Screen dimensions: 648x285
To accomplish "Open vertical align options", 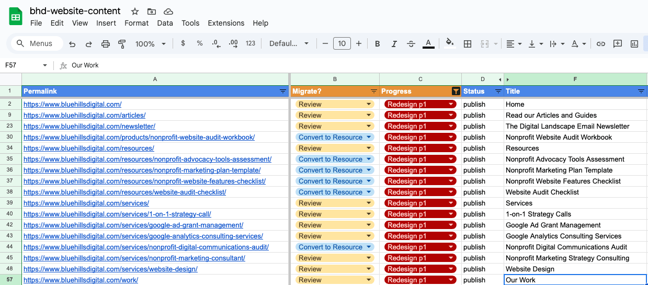I will coord(536,44).
